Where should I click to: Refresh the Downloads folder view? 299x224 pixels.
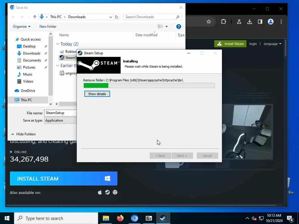116,17
